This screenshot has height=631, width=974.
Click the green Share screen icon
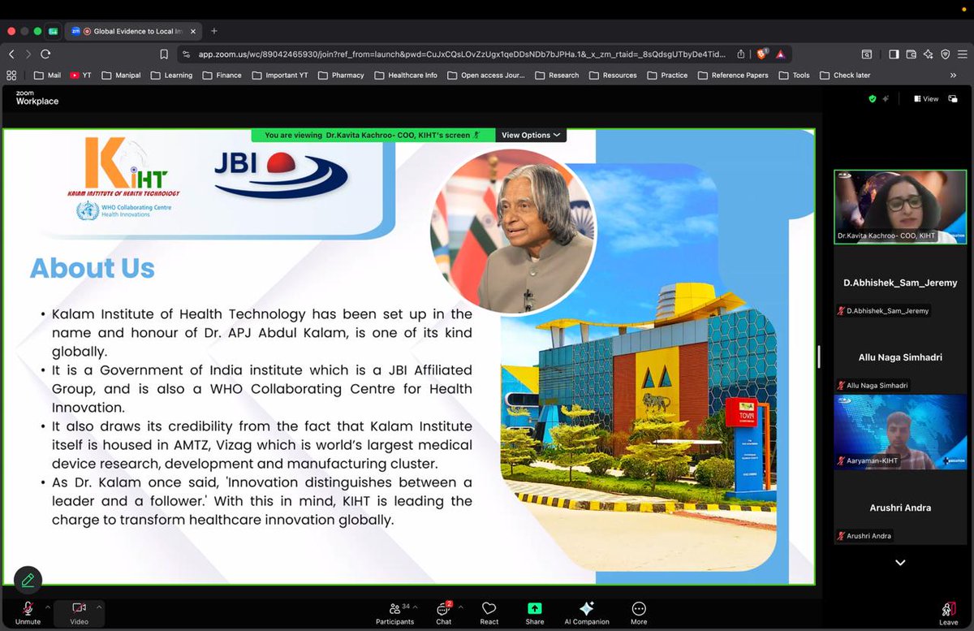tap(535, 607)
